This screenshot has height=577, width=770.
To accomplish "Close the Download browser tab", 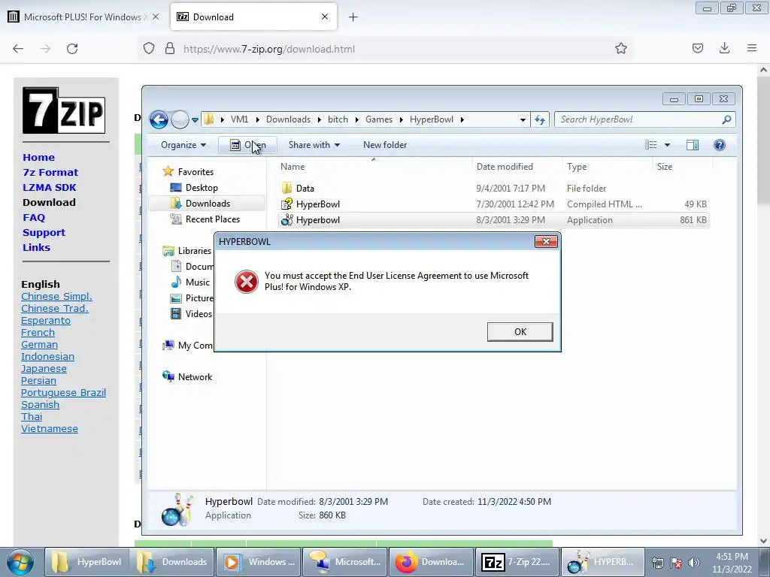I will 325,17.
